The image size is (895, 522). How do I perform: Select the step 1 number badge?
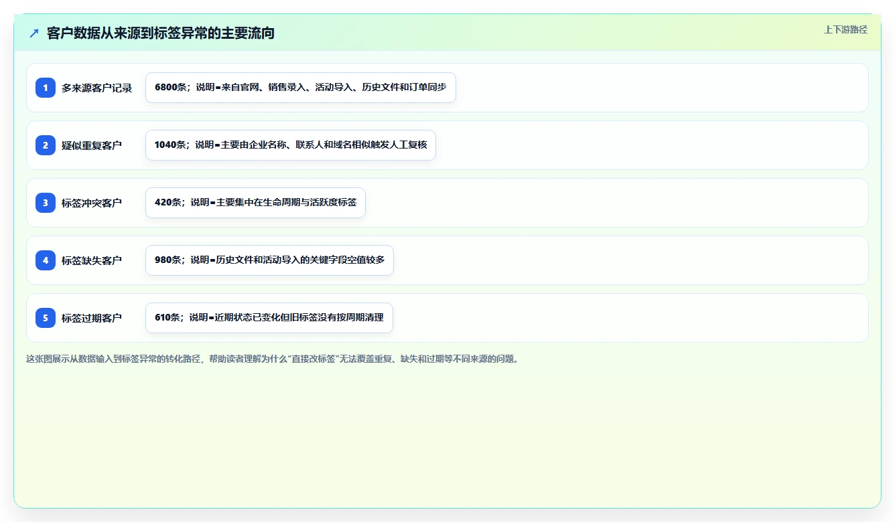[46, 88]
